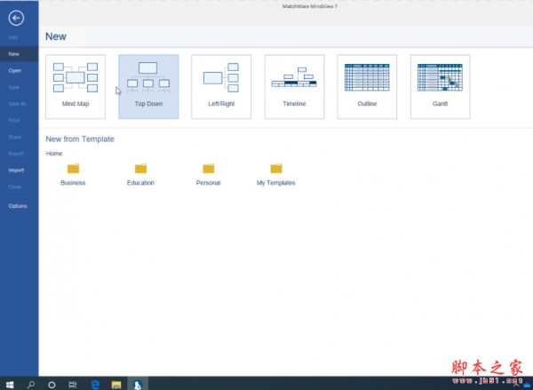This screenshot has width=533, height=390.
Task: Choose Save As in the sidebar
Action: coord(20,104)
